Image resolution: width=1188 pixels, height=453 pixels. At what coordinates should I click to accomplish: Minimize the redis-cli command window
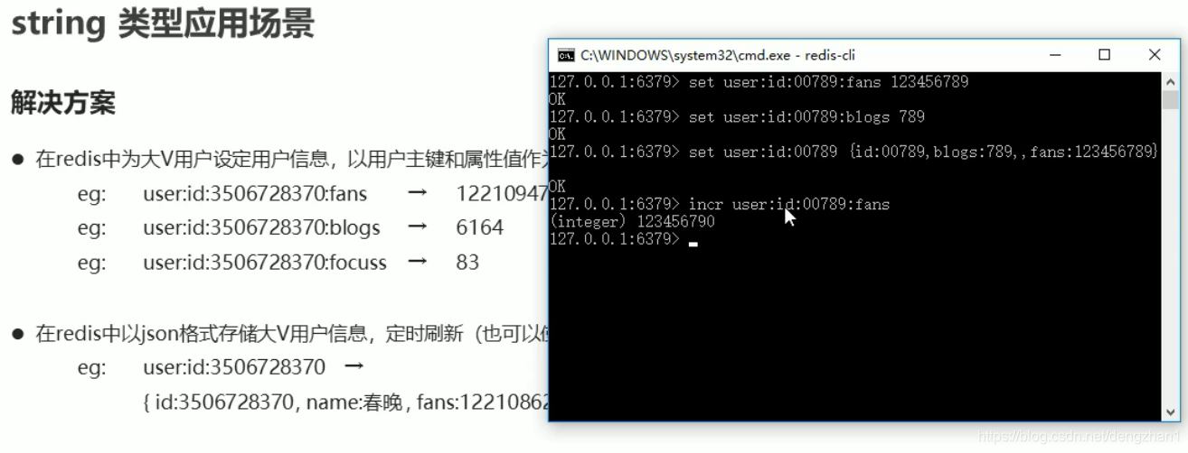[x=1054, y=55]
